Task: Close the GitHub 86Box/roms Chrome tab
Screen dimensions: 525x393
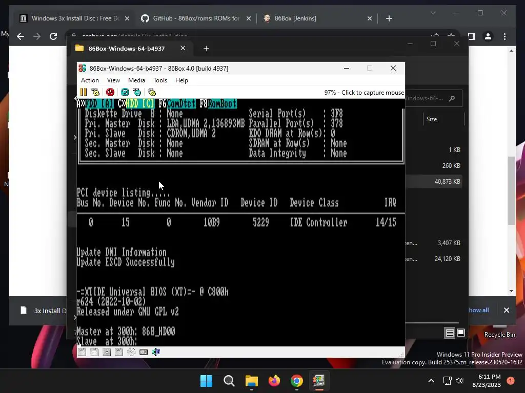Action: click(x=249, y=18)
